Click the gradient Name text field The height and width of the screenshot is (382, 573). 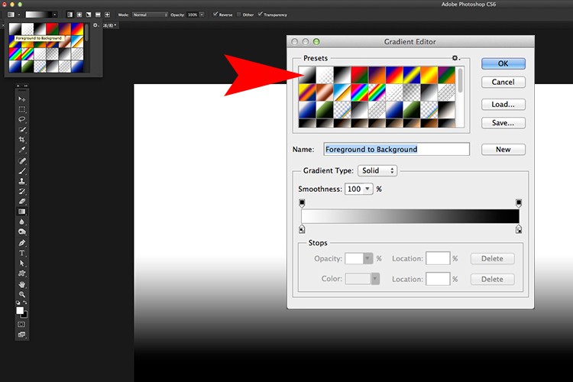(x=397, y=149)
